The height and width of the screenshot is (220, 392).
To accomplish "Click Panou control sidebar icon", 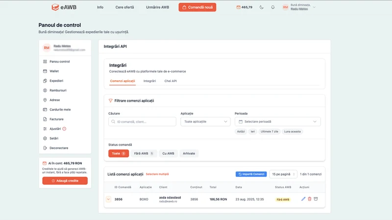I will (x=45, y=62).
